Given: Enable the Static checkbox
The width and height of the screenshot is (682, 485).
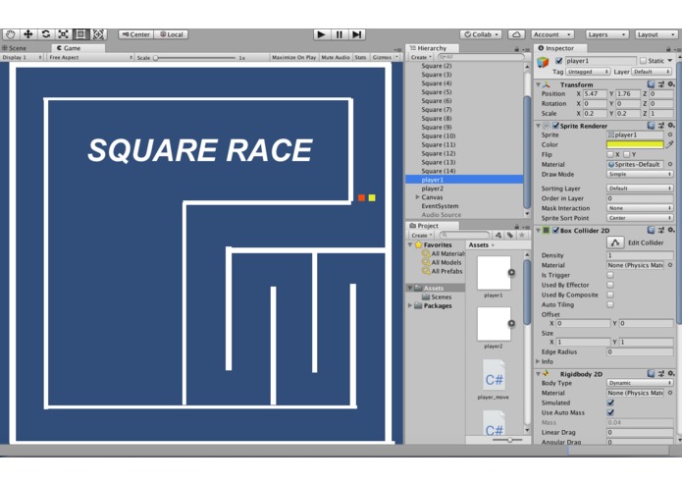Looking at the screenshot, I should [x=644, y=61].
